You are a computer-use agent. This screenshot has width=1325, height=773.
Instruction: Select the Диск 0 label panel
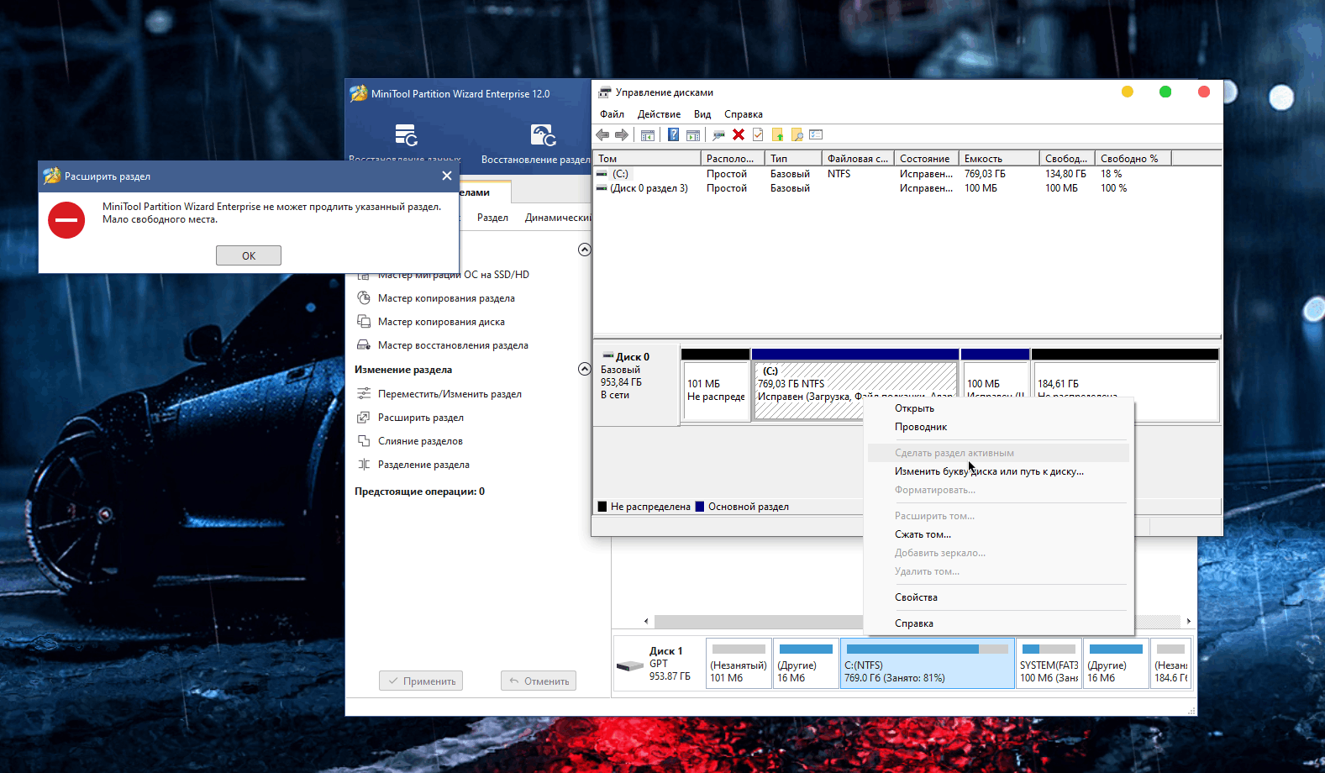(636, 384)
